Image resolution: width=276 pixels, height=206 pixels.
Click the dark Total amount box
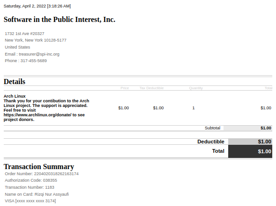(250, 151)
